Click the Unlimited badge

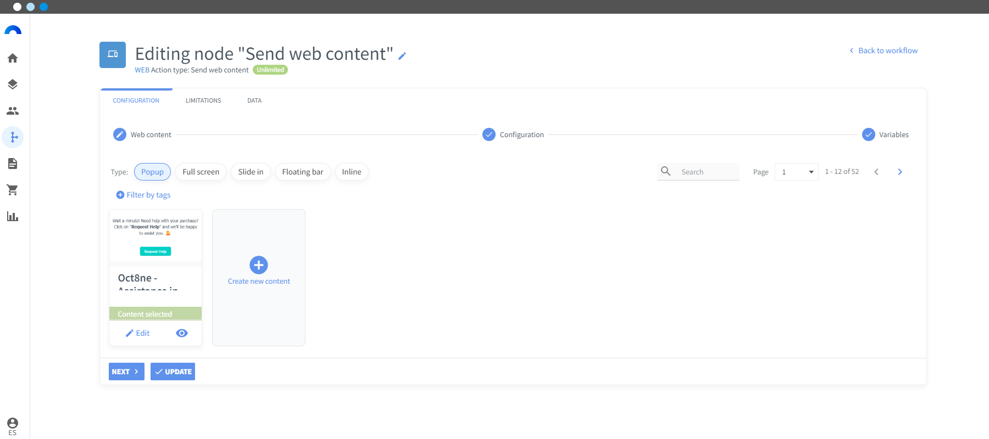click(270, 70)
